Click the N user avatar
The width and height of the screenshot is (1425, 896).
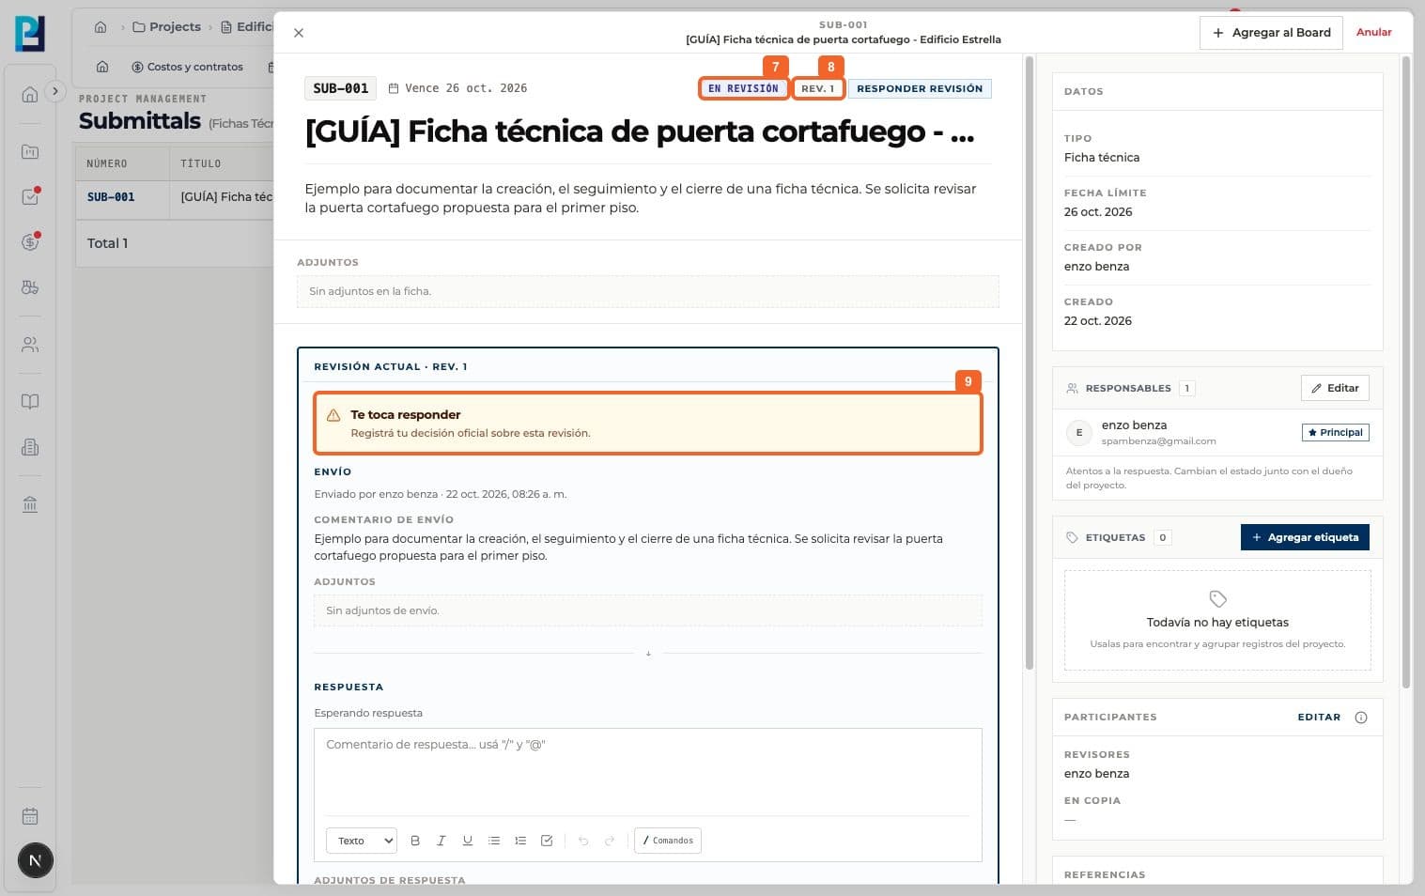pyautogui.click(x=36, y=860)
